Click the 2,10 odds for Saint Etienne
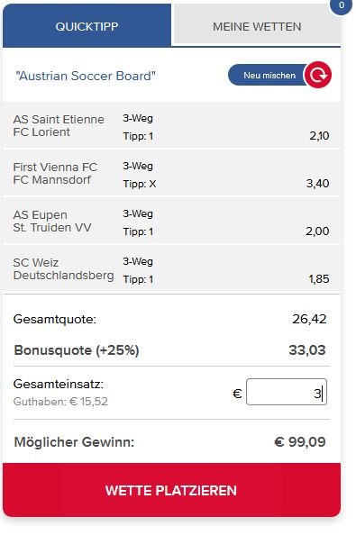 tap(319, 136)
